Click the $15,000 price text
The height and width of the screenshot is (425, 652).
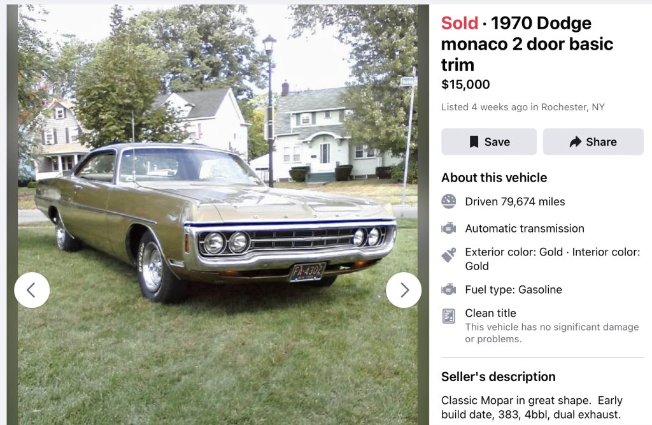[x=465, y=84]
